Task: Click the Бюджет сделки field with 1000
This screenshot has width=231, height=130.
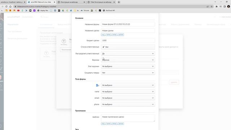Action: pos(128,40)
